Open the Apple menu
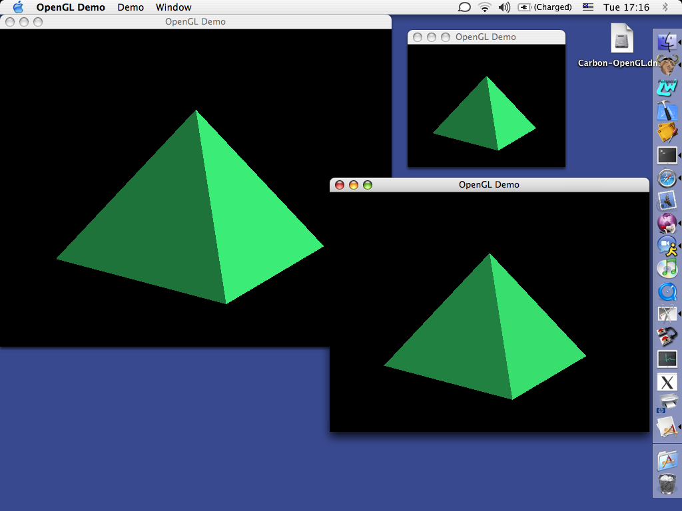This screenshot has width=682, height=511. coord(18,7)
